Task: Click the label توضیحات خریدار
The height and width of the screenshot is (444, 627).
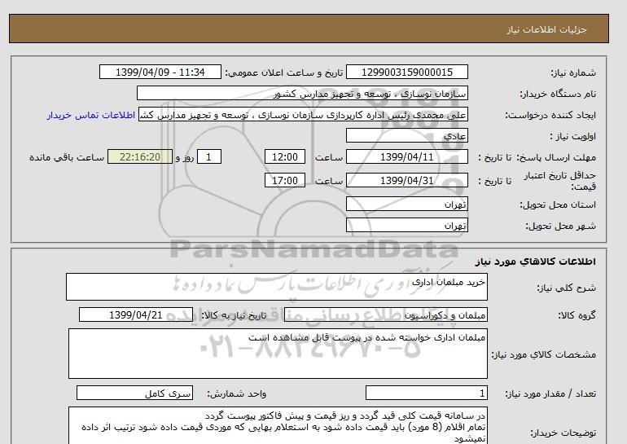Action: click(x=563, y=433)
